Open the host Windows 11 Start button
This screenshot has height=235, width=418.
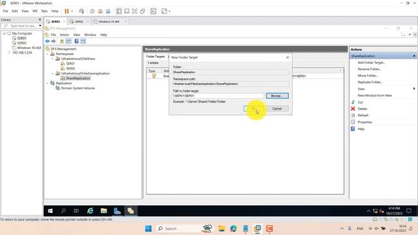tap(148, 228)
